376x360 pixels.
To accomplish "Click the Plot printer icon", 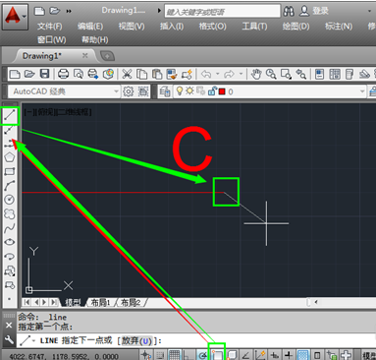I will pos(63,74).
